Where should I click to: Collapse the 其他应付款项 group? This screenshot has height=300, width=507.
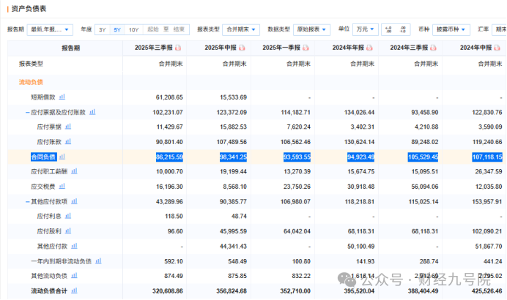[28, 202]
